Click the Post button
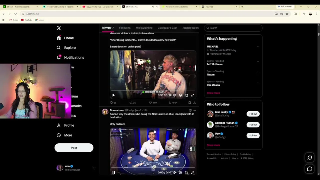The width and height of the screenshot is (320, 180). click(x=74, y=148)
